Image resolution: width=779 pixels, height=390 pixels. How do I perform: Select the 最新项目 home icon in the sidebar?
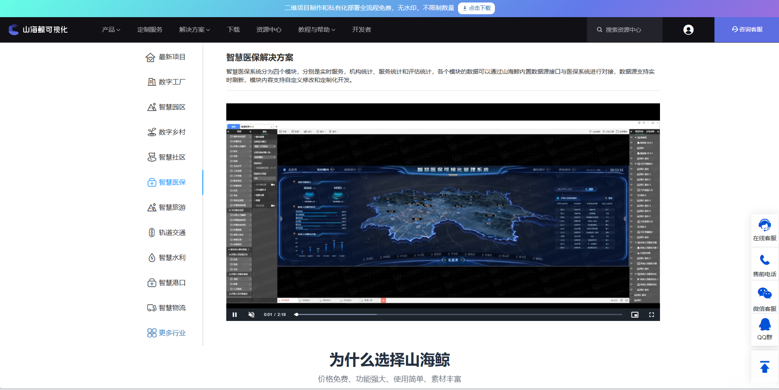150,57
